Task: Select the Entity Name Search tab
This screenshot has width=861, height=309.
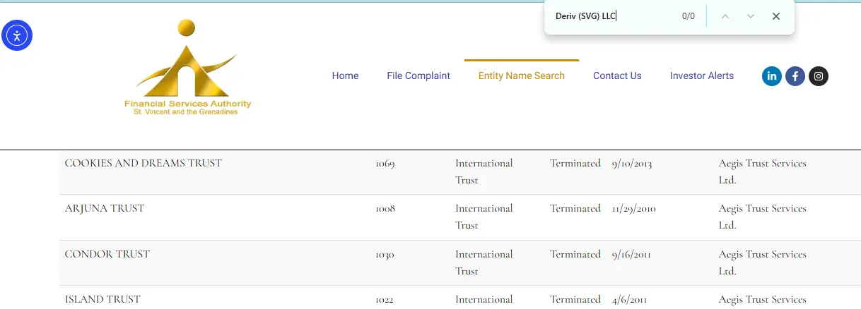Action: click(x=522, y=75)
